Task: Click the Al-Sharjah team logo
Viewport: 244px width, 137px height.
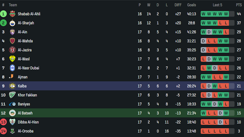Action: [12, 23]
